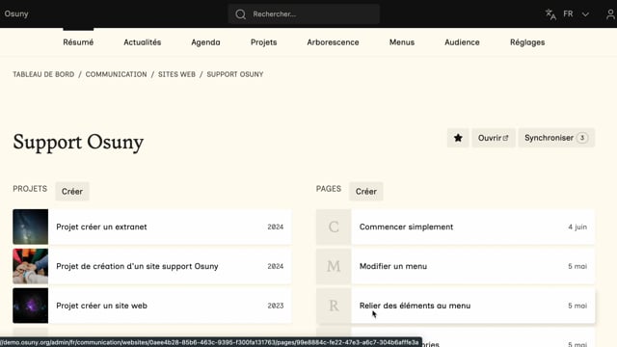Click the Support Osuny breadcrumb
Image resolution: width=617 pixels, height=347 pixels.
tap(235, 74)
